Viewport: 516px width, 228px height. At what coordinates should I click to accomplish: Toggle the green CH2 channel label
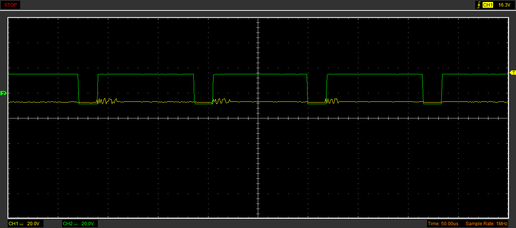click(x=68, y=224)
